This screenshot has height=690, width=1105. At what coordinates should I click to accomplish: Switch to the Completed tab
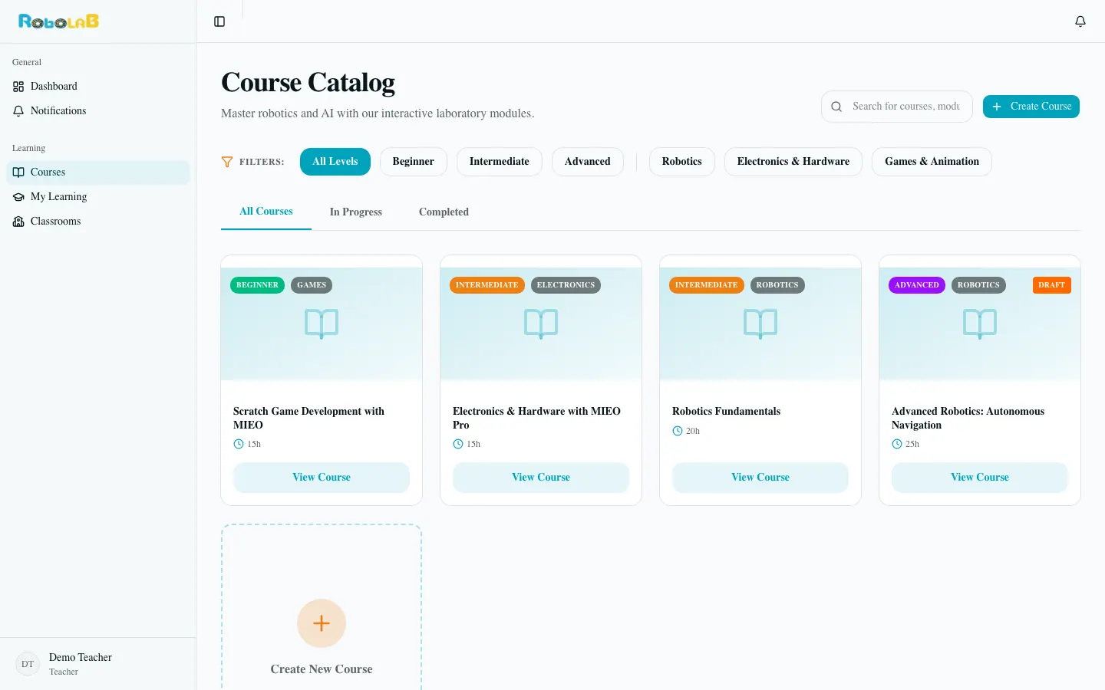point(444,212)
